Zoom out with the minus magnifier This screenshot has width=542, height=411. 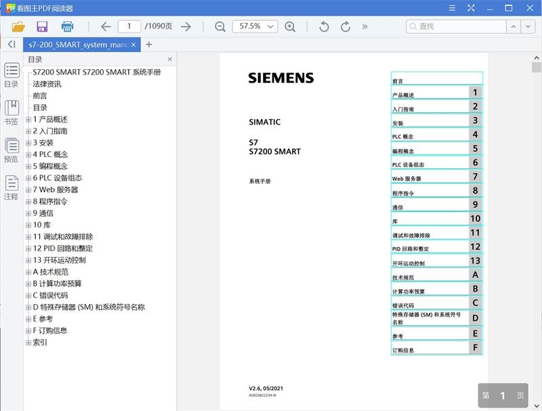coord(220,26)
